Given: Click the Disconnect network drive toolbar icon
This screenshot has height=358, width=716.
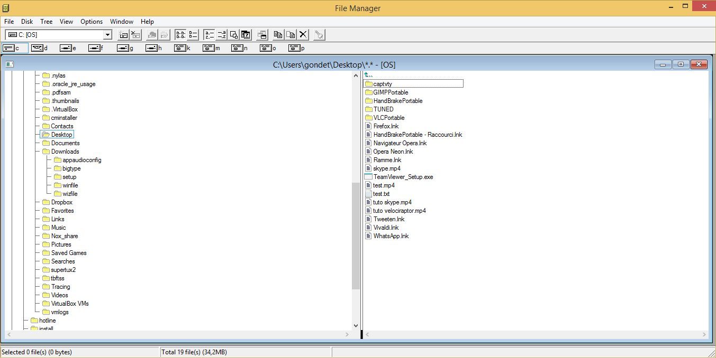Looking at the screenshot, I should 135,35.
